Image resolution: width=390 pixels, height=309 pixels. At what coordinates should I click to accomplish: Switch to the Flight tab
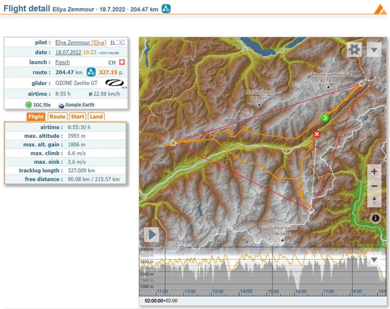(36, 116)
